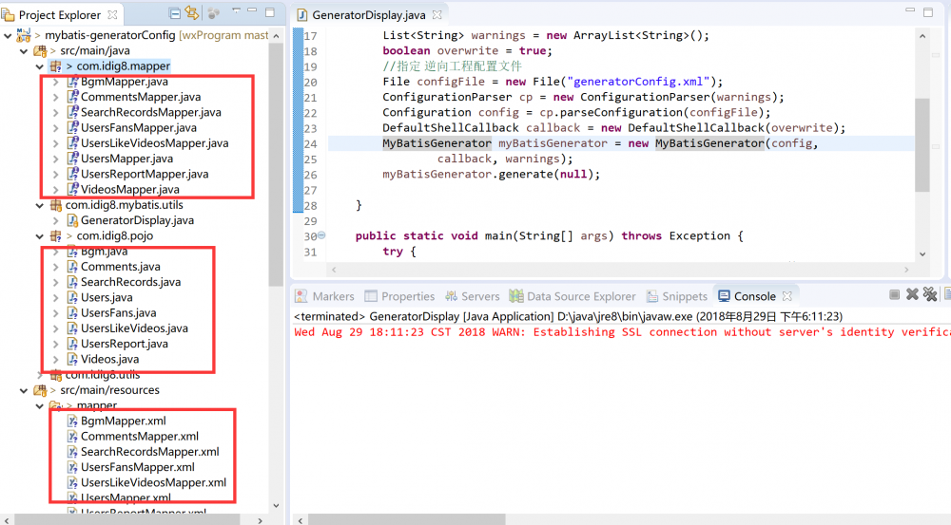Expand GeneratorDisplay.java tree node
The width and height of the screenshot is (951, 525).
(x=55, y=221)
